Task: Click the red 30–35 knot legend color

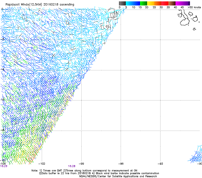Action: 165,3
